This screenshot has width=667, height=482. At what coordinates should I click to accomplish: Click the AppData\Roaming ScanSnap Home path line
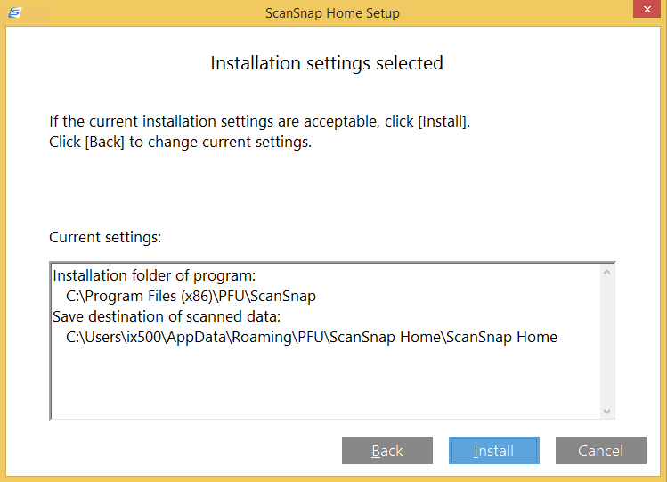coord(312,337)
